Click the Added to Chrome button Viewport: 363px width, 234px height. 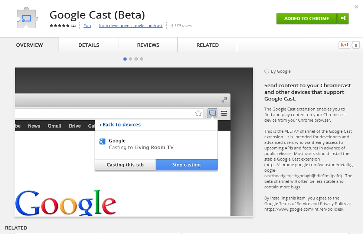pyautogui.click(x=306, y=18)
